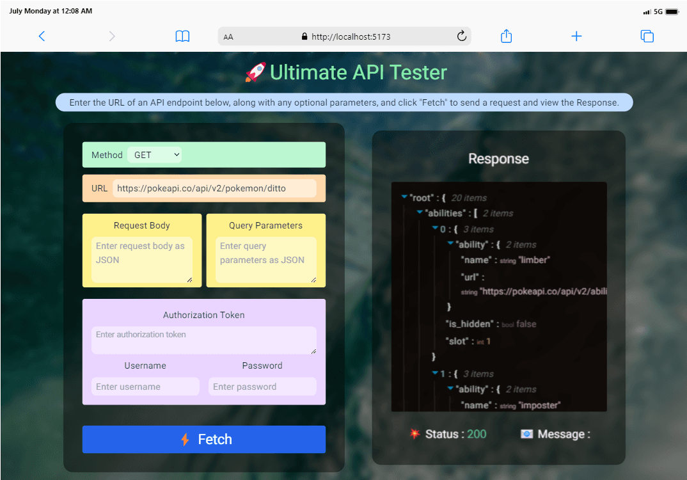
Task: Add a new tab with plus icon
Action: [576, 36]
